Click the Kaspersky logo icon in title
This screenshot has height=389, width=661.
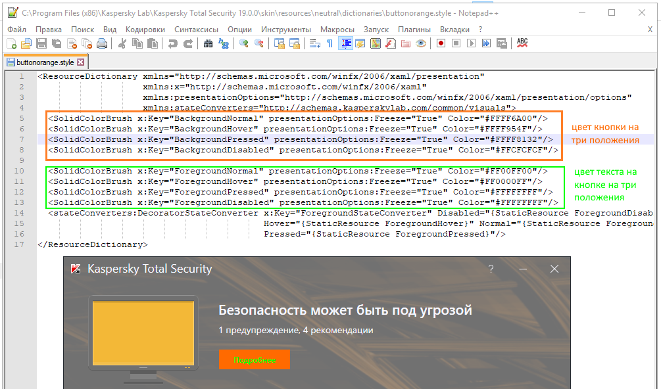pyautogui.click(x=76, y=269)
